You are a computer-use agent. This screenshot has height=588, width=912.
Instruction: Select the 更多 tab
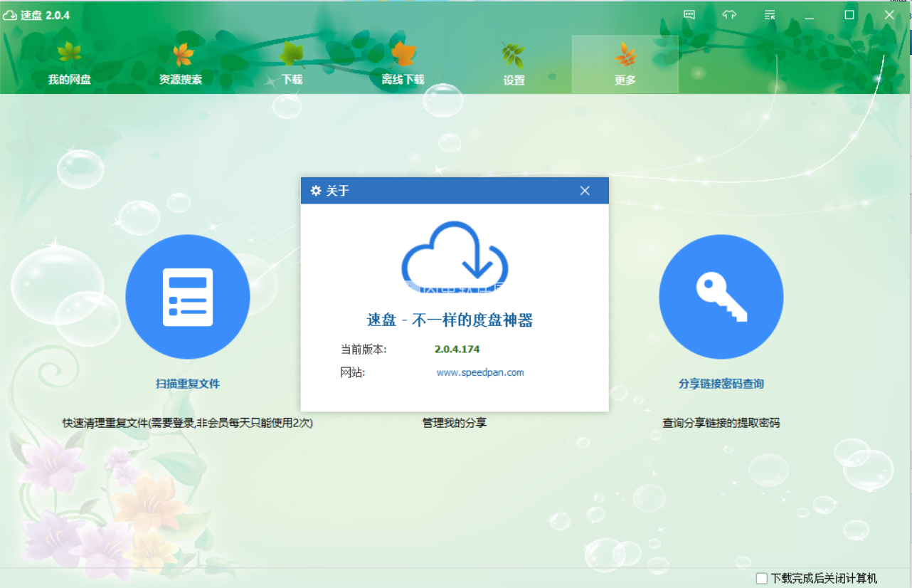tap(625, 65)
